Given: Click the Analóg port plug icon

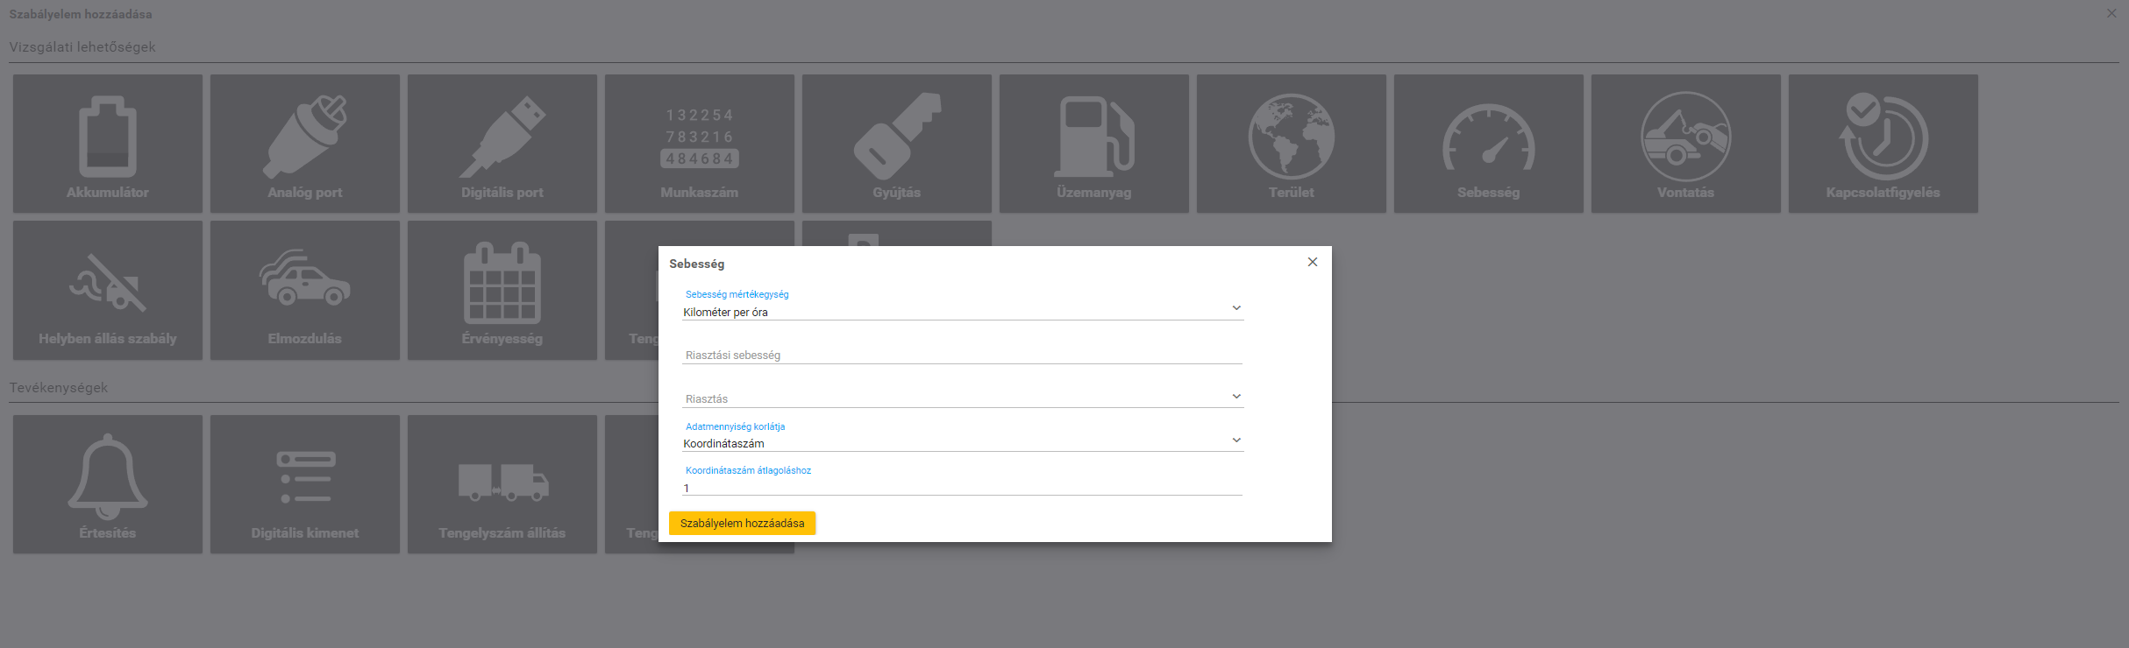Looking at the screenshot, I should [305, 137].
